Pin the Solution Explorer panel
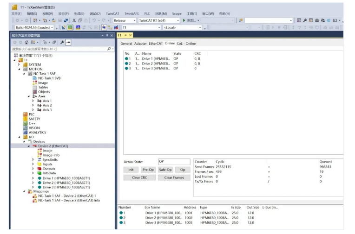The height and width of the screenshot is (234, 355). pos(107,36)
